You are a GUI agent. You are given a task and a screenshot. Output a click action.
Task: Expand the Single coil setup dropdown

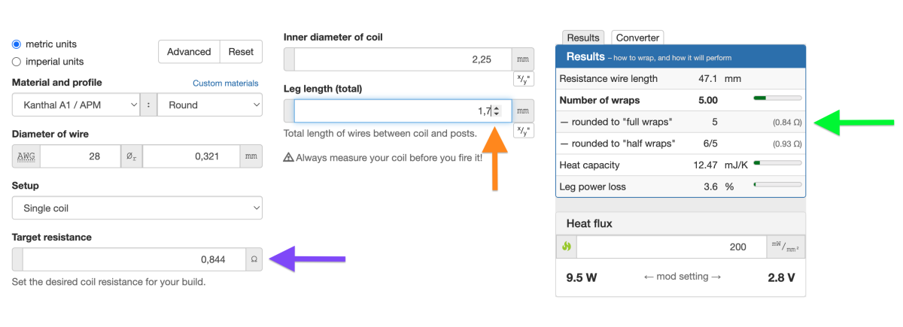tap(137, 208)
